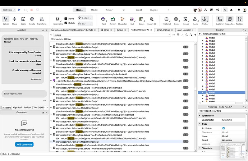
Task: Show the Explorer panel via toolbar
Action: 220,21
